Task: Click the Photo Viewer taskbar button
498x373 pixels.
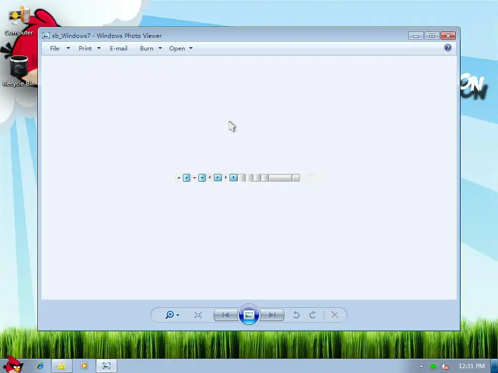Action: tap(107, 366)
